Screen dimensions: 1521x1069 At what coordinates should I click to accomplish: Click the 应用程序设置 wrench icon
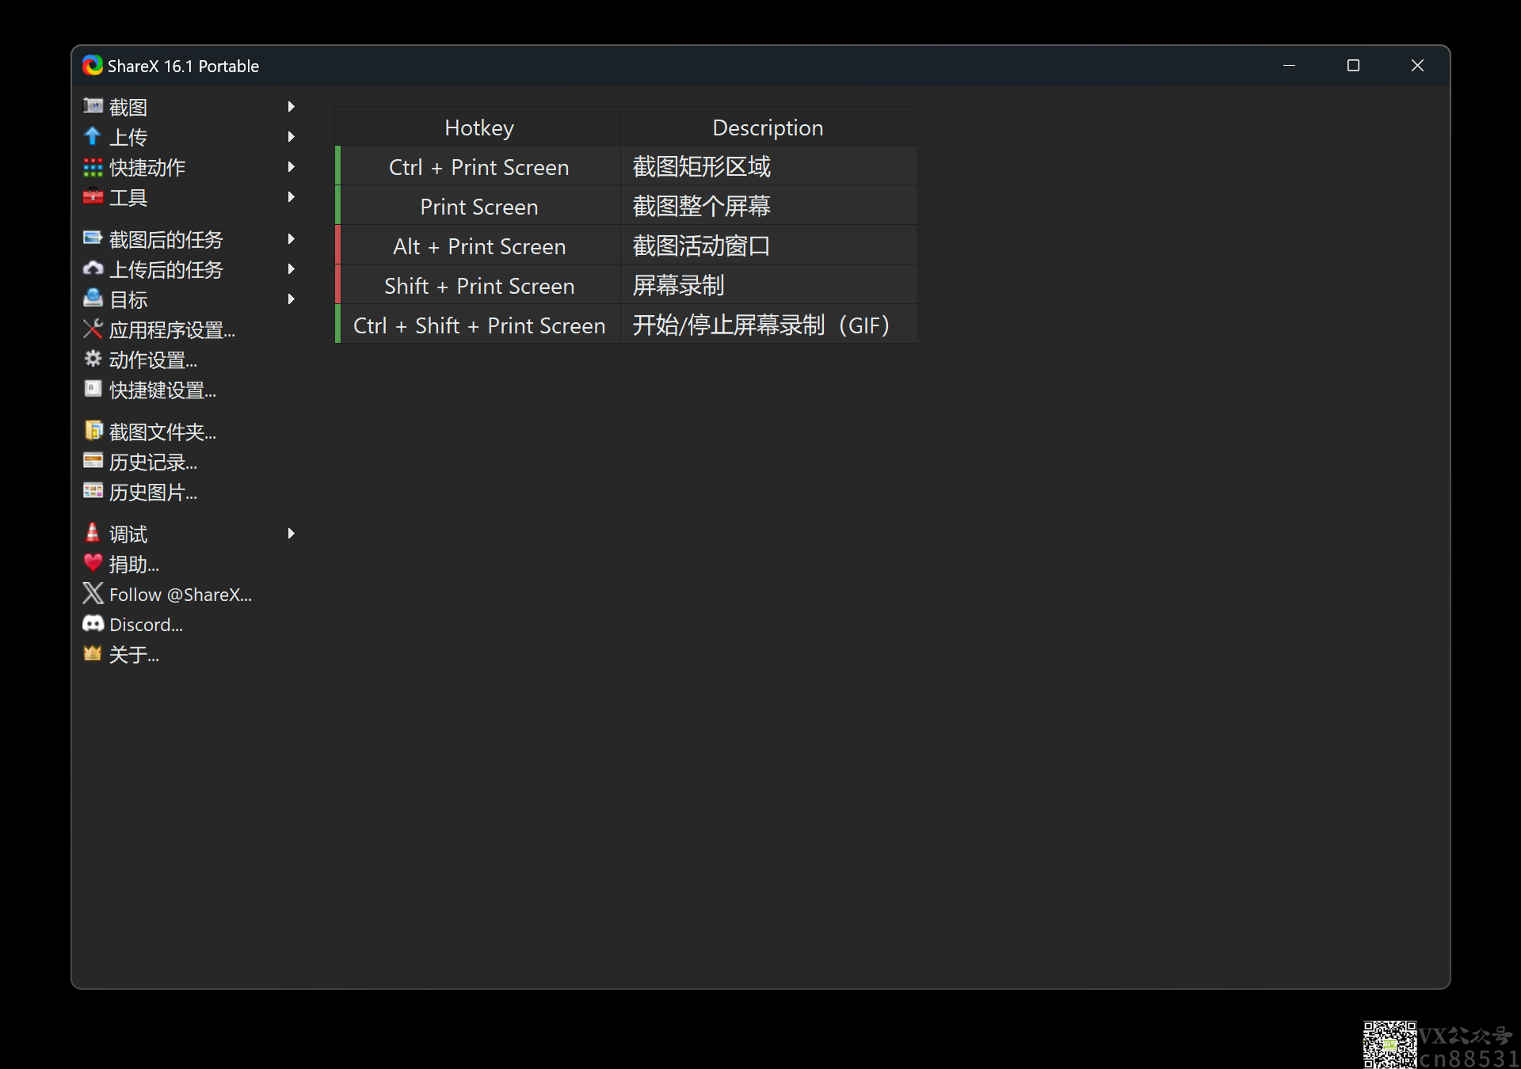point(93,329)
